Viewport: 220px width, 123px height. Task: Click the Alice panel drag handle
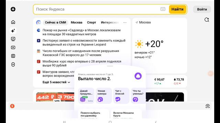(110, 66)
